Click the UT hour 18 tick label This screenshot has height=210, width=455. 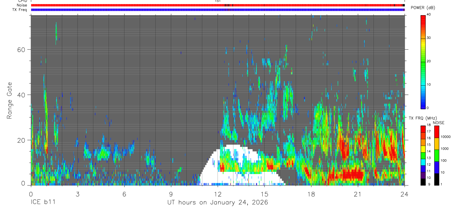click(x=311, y=194)
